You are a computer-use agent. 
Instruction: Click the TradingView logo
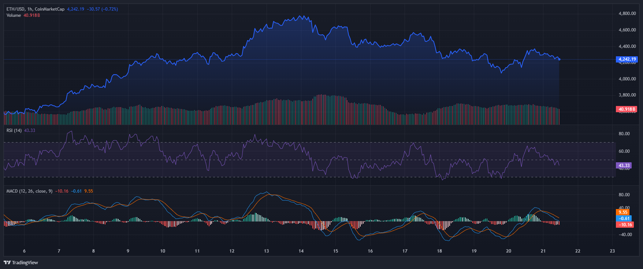[x=21, y=262]
